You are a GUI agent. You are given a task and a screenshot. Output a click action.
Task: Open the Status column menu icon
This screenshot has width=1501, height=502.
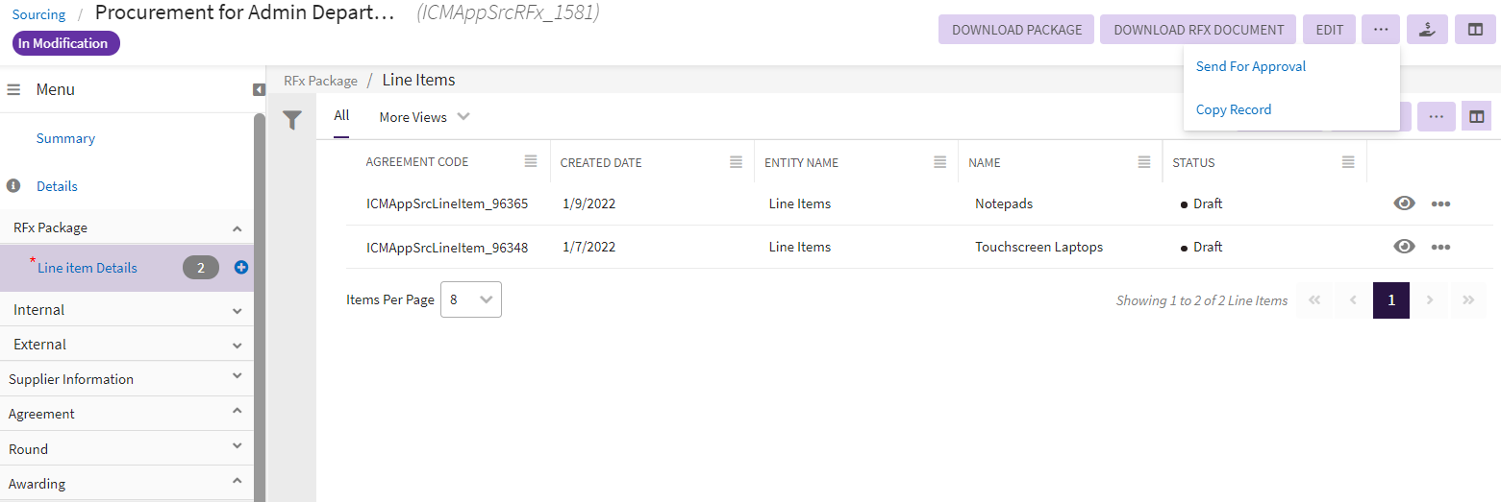pyautogui.click(x=1348, y=161)
